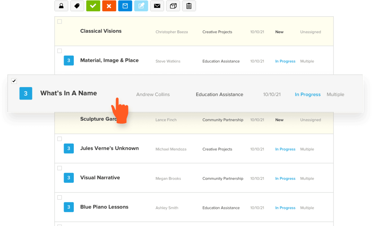Click the archive box icon
Viewport: 372px width, 226px height.
coord(173,6)
